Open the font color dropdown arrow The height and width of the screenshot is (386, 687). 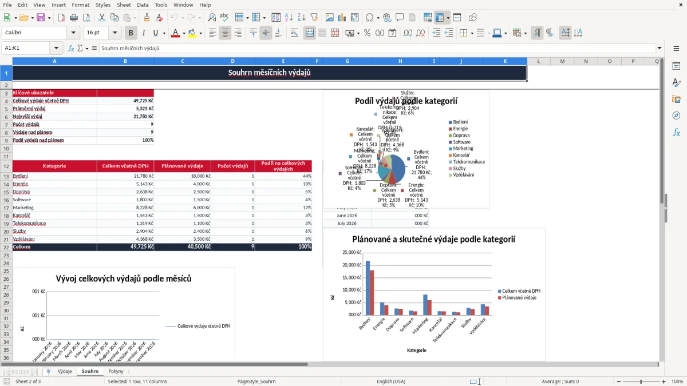184,33
